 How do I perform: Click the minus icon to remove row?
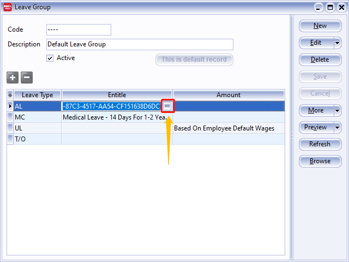(x=27, y=78)
